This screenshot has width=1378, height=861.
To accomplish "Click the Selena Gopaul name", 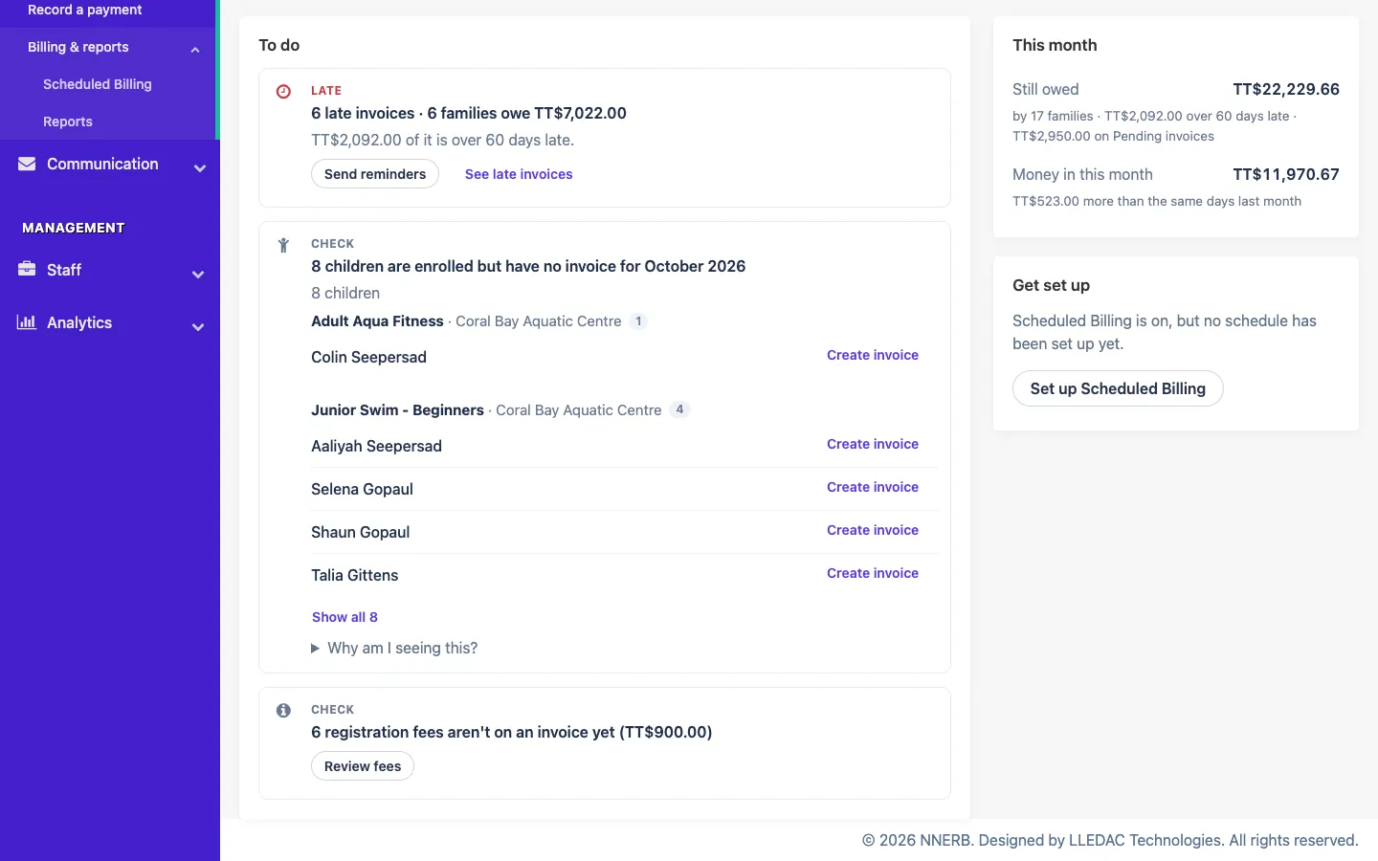I will [362, 489].
